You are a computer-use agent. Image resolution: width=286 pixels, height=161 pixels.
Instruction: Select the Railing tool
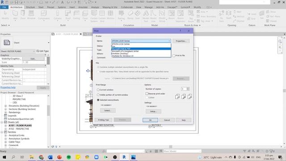(121, 15)
